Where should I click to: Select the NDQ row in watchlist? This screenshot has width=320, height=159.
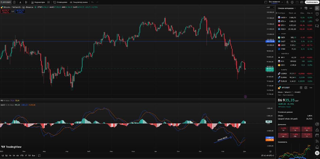pos(295,29)
